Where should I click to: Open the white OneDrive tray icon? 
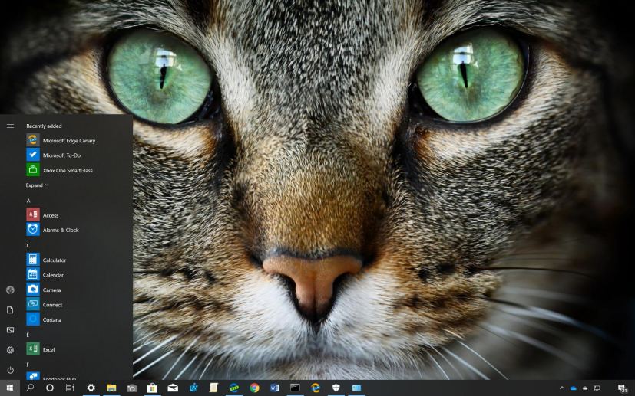pos(585,388)
